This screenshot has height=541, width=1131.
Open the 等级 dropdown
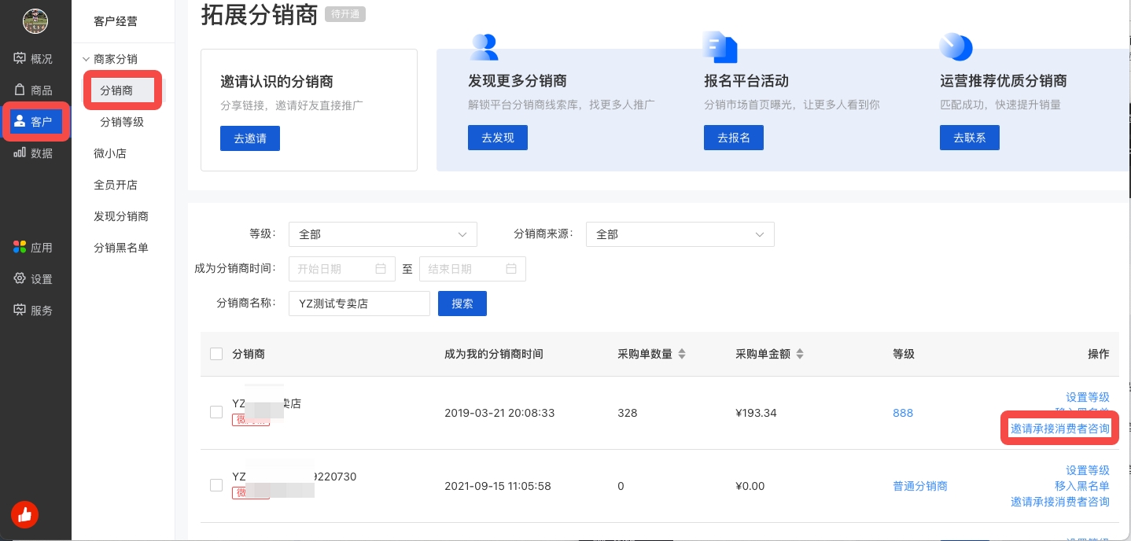click(383, 234)
